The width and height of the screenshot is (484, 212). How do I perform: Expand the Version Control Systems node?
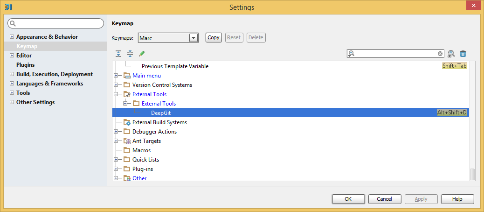coord(117,85)
